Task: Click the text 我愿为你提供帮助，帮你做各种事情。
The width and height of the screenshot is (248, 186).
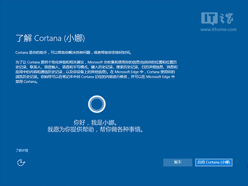Action: click(x=95, y=129)
